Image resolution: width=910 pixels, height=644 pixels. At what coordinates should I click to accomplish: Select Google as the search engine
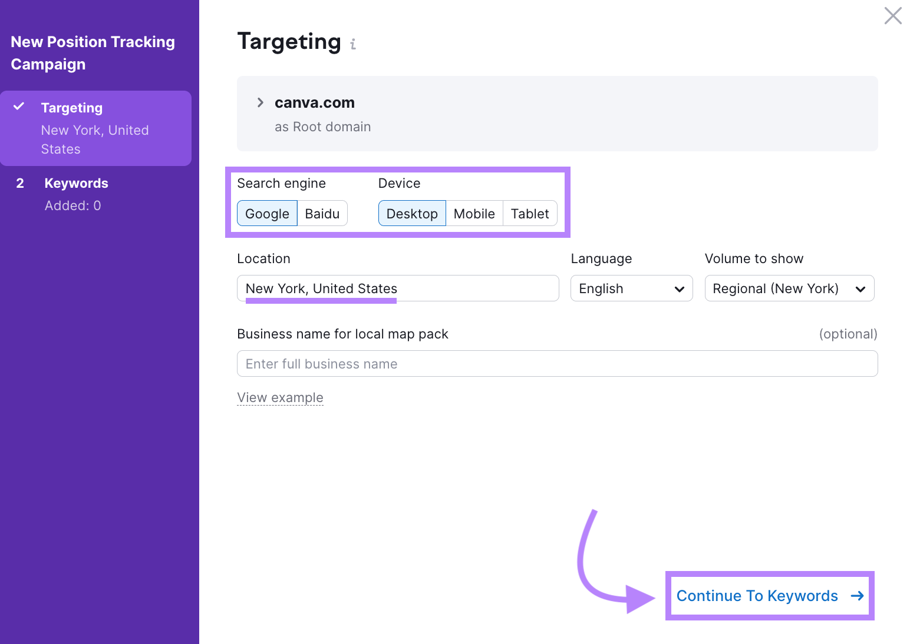click(267, 213)
